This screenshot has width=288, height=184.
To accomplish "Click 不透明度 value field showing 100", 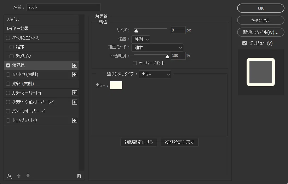I will [178, 56].
